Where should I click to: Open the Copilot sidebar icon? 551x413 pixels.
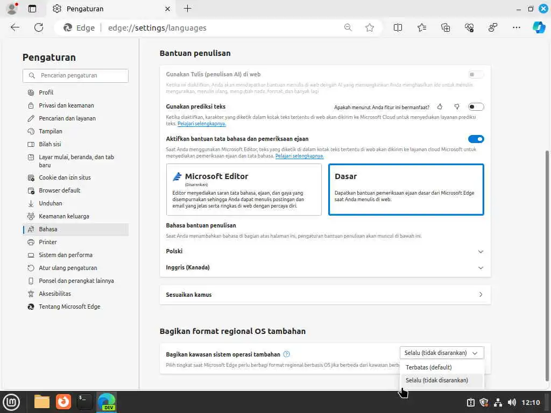pyautogui.click(x=539, y=27)
